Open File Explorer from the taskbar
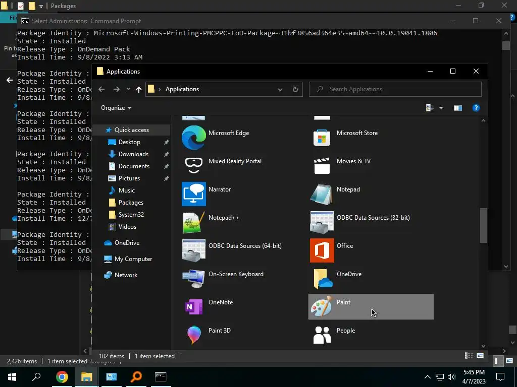 [x=86, y=377]
